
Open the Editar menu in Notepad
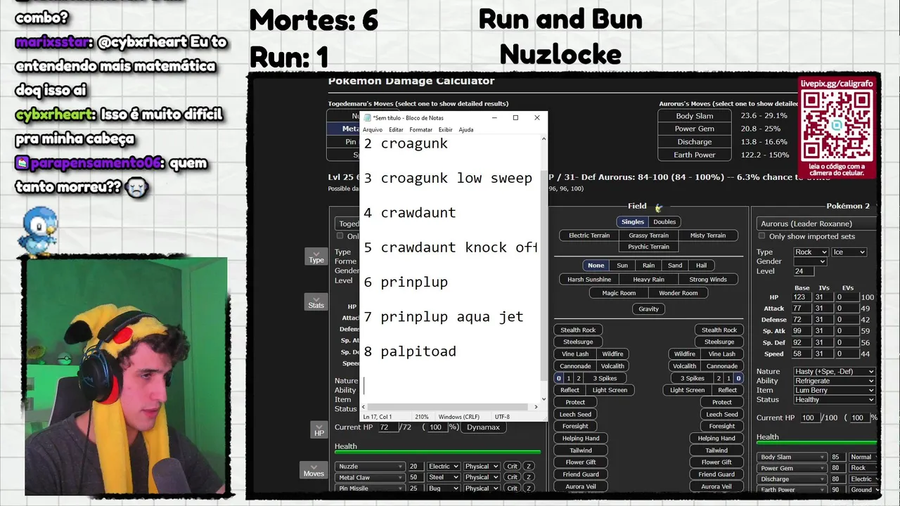point(396,130)
